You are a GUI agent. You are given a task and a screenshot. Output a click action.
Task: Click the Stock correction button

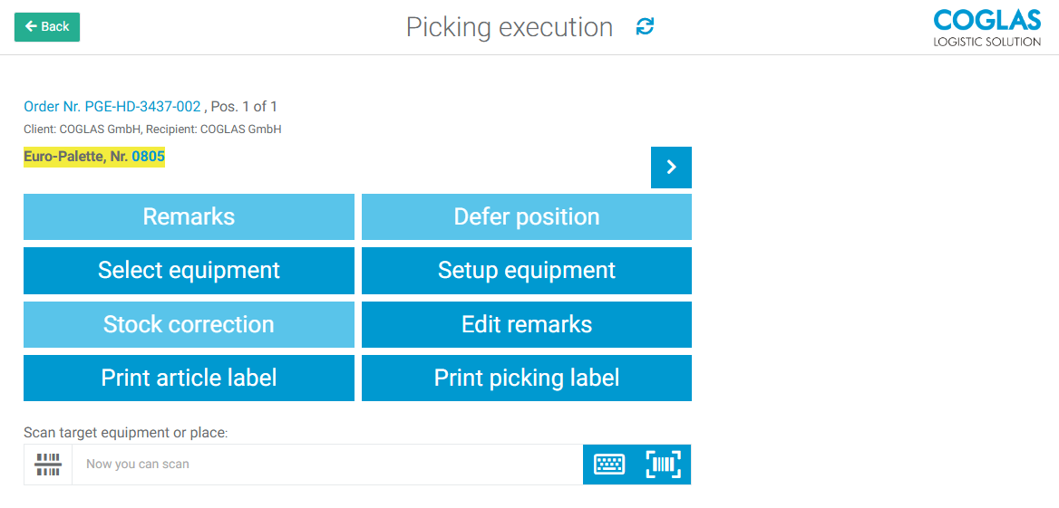(x=189, y=325)
